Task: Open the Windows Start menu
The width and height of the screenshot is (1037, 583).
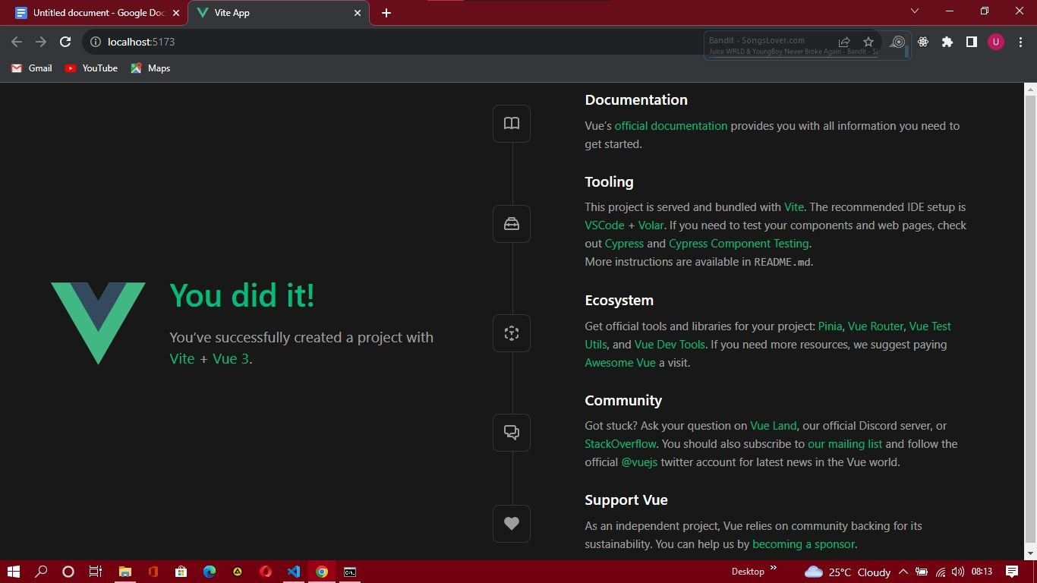Action: click(x=14, y=572)
